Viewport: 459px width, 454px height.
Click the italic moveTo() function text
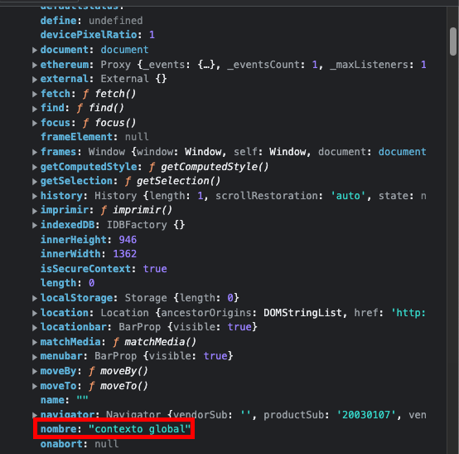(124, 386)
